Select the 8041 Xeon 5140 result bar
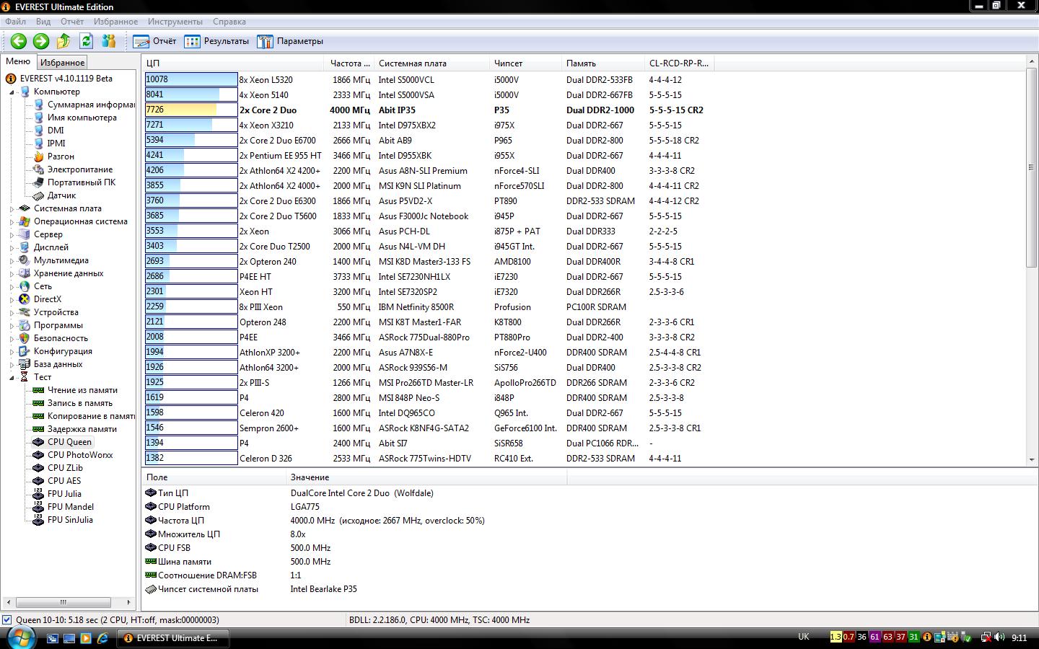The height and width of the screenshot is (649, 1039). (x=191, y=95)
